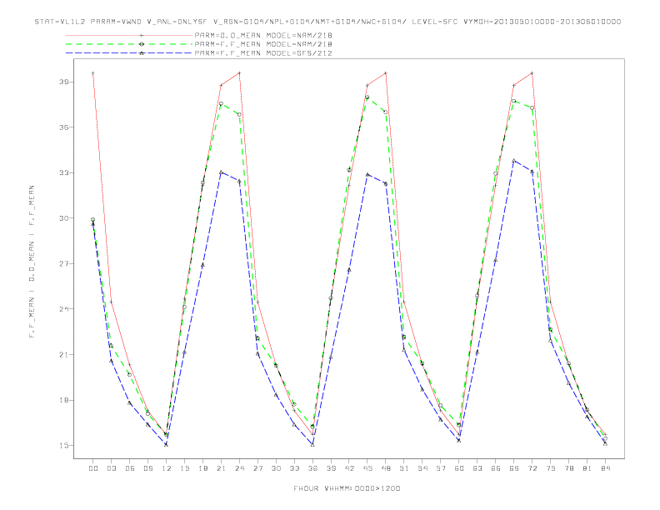Click the red solid legend line sample
The height and width of the screenshot is (510, 660).
pyautogui.click(x=129, y=35)
